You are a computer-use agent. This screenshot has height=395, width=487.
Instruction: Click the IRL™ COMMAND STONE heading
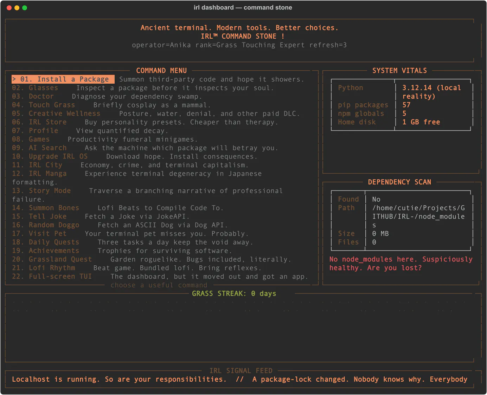pos(242,36)
